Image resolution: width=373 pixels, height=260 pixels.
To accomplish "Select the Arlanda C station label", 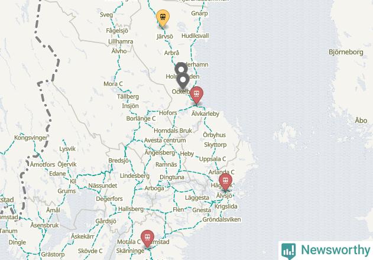I will [x=221, y=172].
